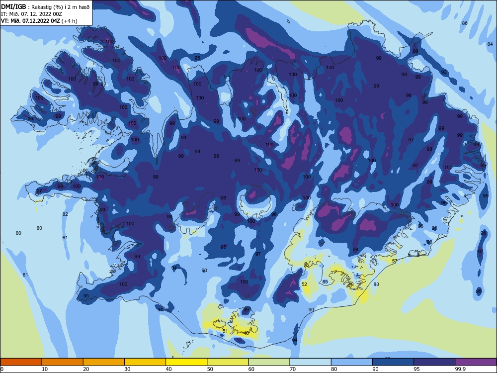Image resolution: width=497 pixels, height=373 pixels.
Task: Click the '40' legend scale label
Action: tap(168, 369)
